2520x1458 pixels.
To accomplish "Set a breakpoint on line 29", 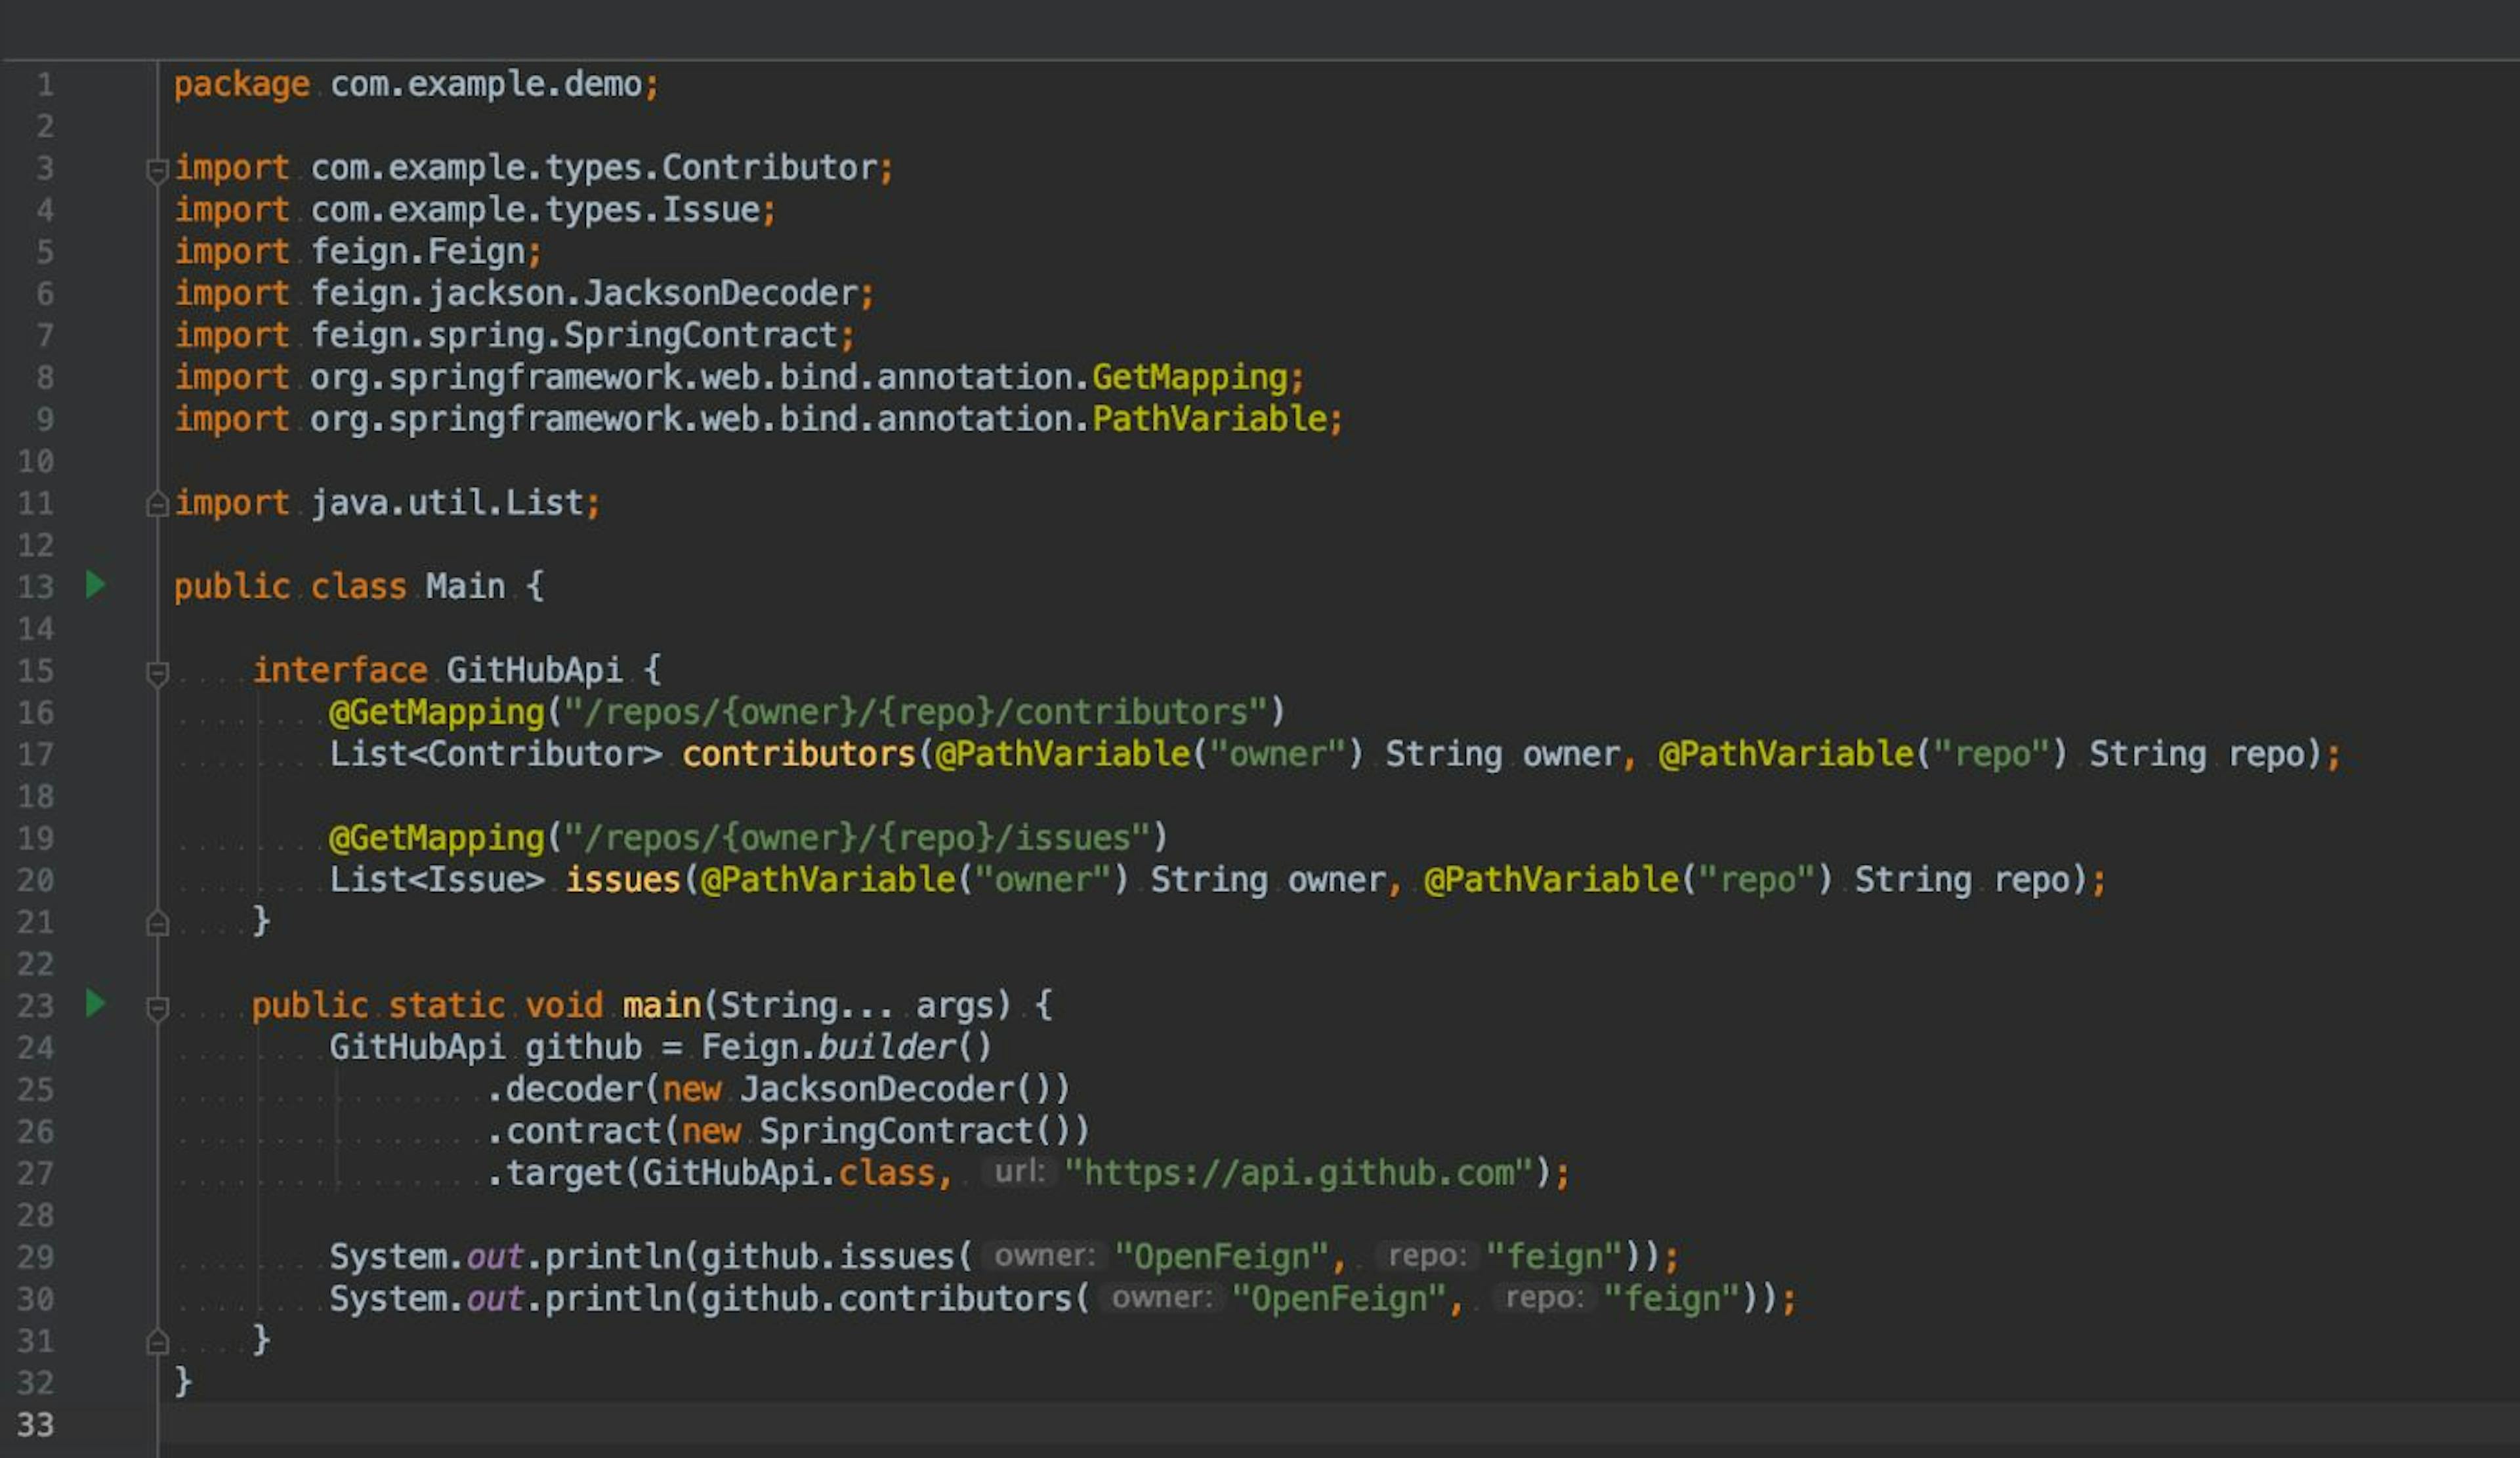I will pyautogui.click(x=120, y=1256).
